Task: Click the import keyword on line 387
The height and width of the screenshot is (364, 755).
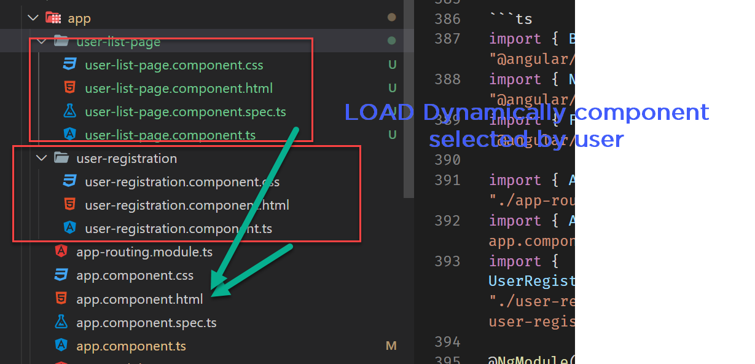Action: (515, 39)
